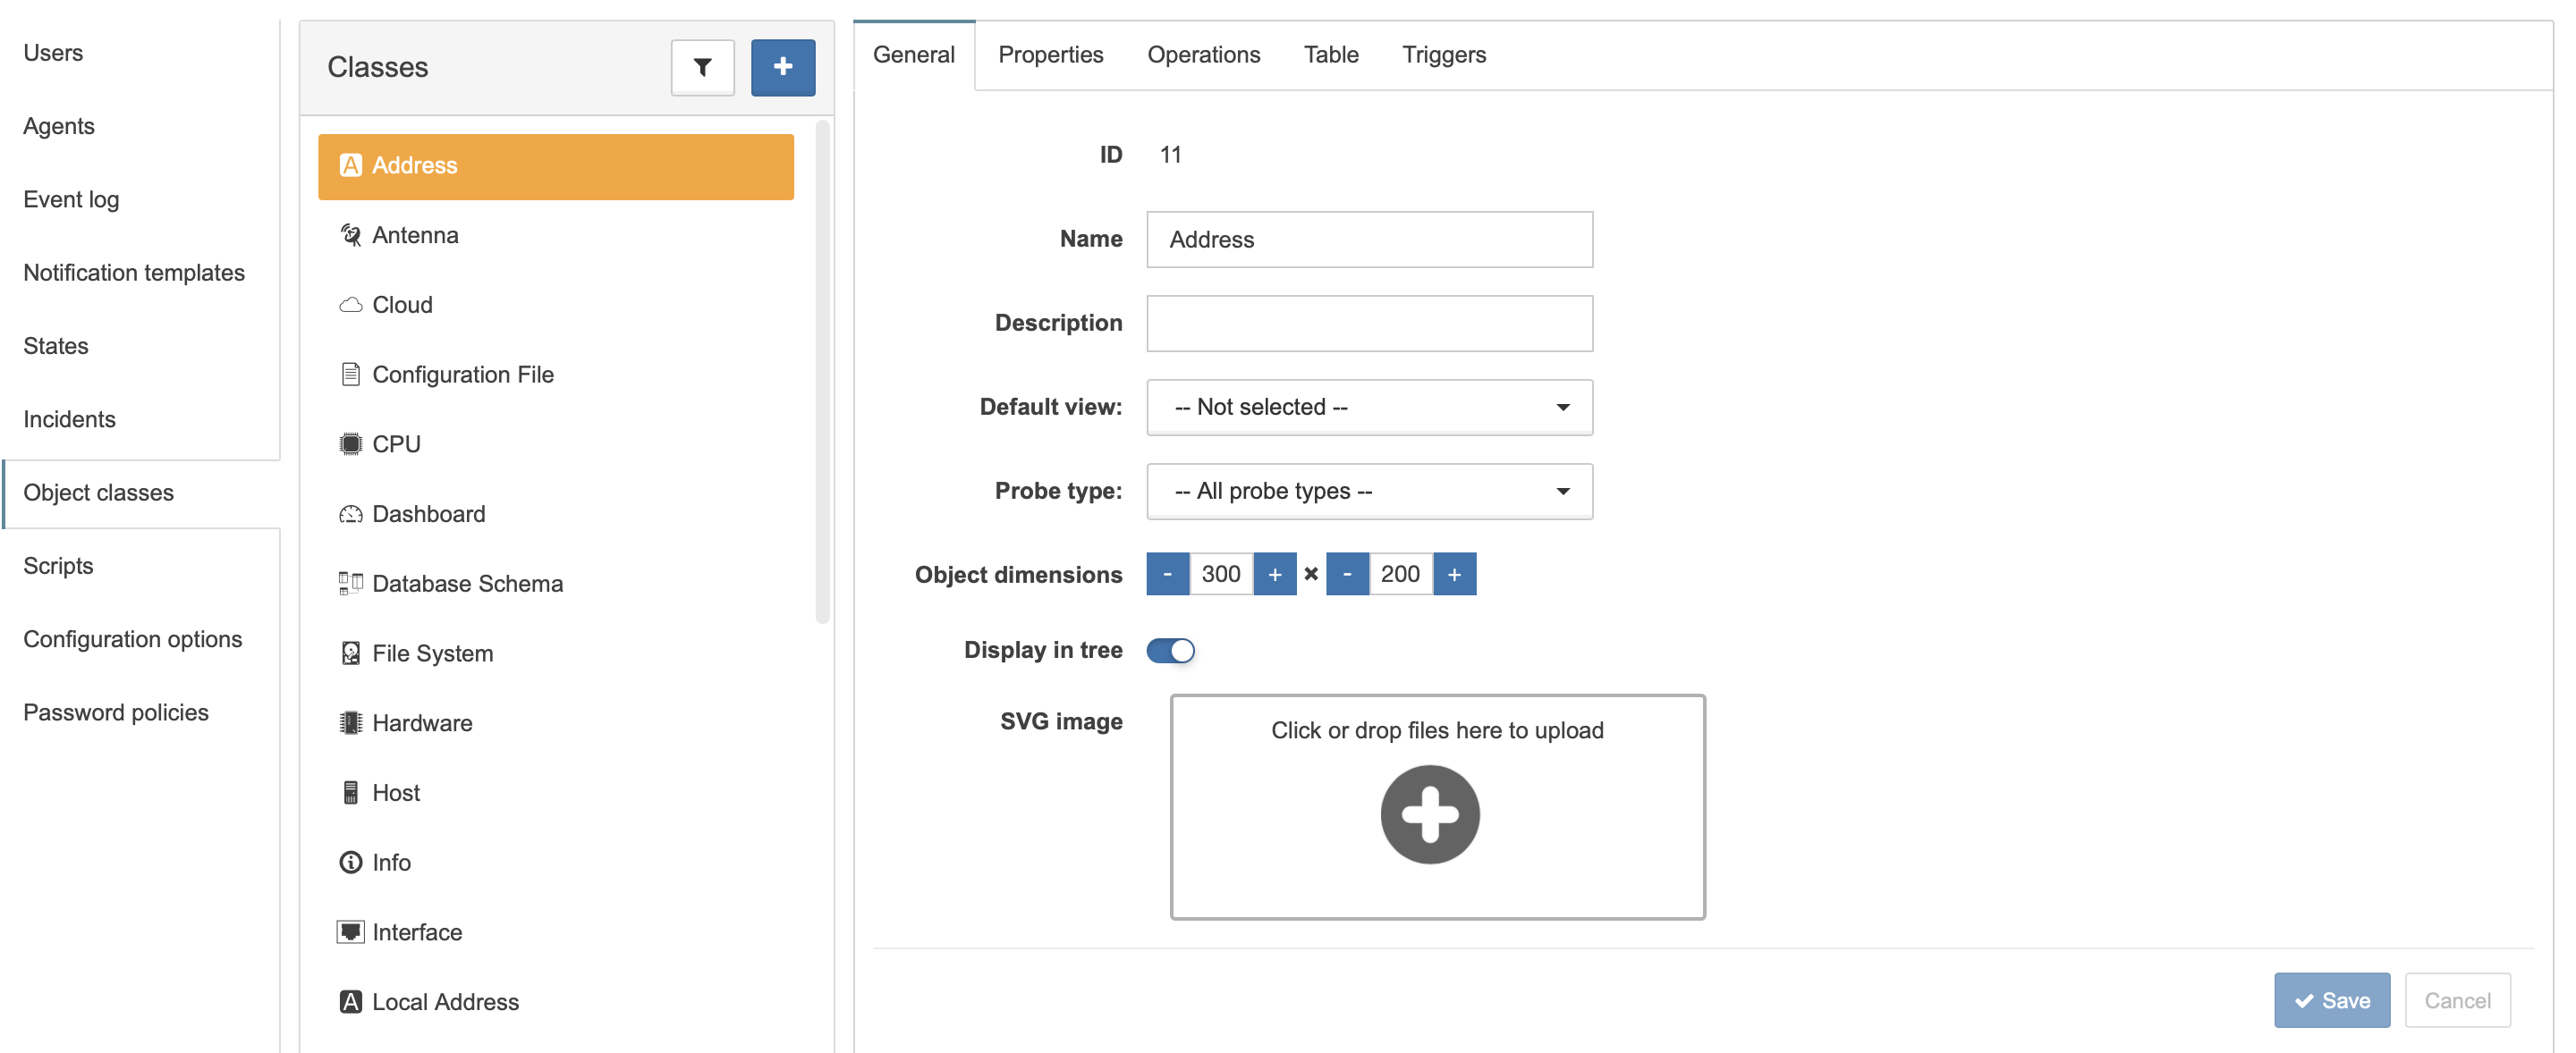This screenshot has width=2576, height=1053.
Task: Select the Address class icon
Action: [350, 164]
